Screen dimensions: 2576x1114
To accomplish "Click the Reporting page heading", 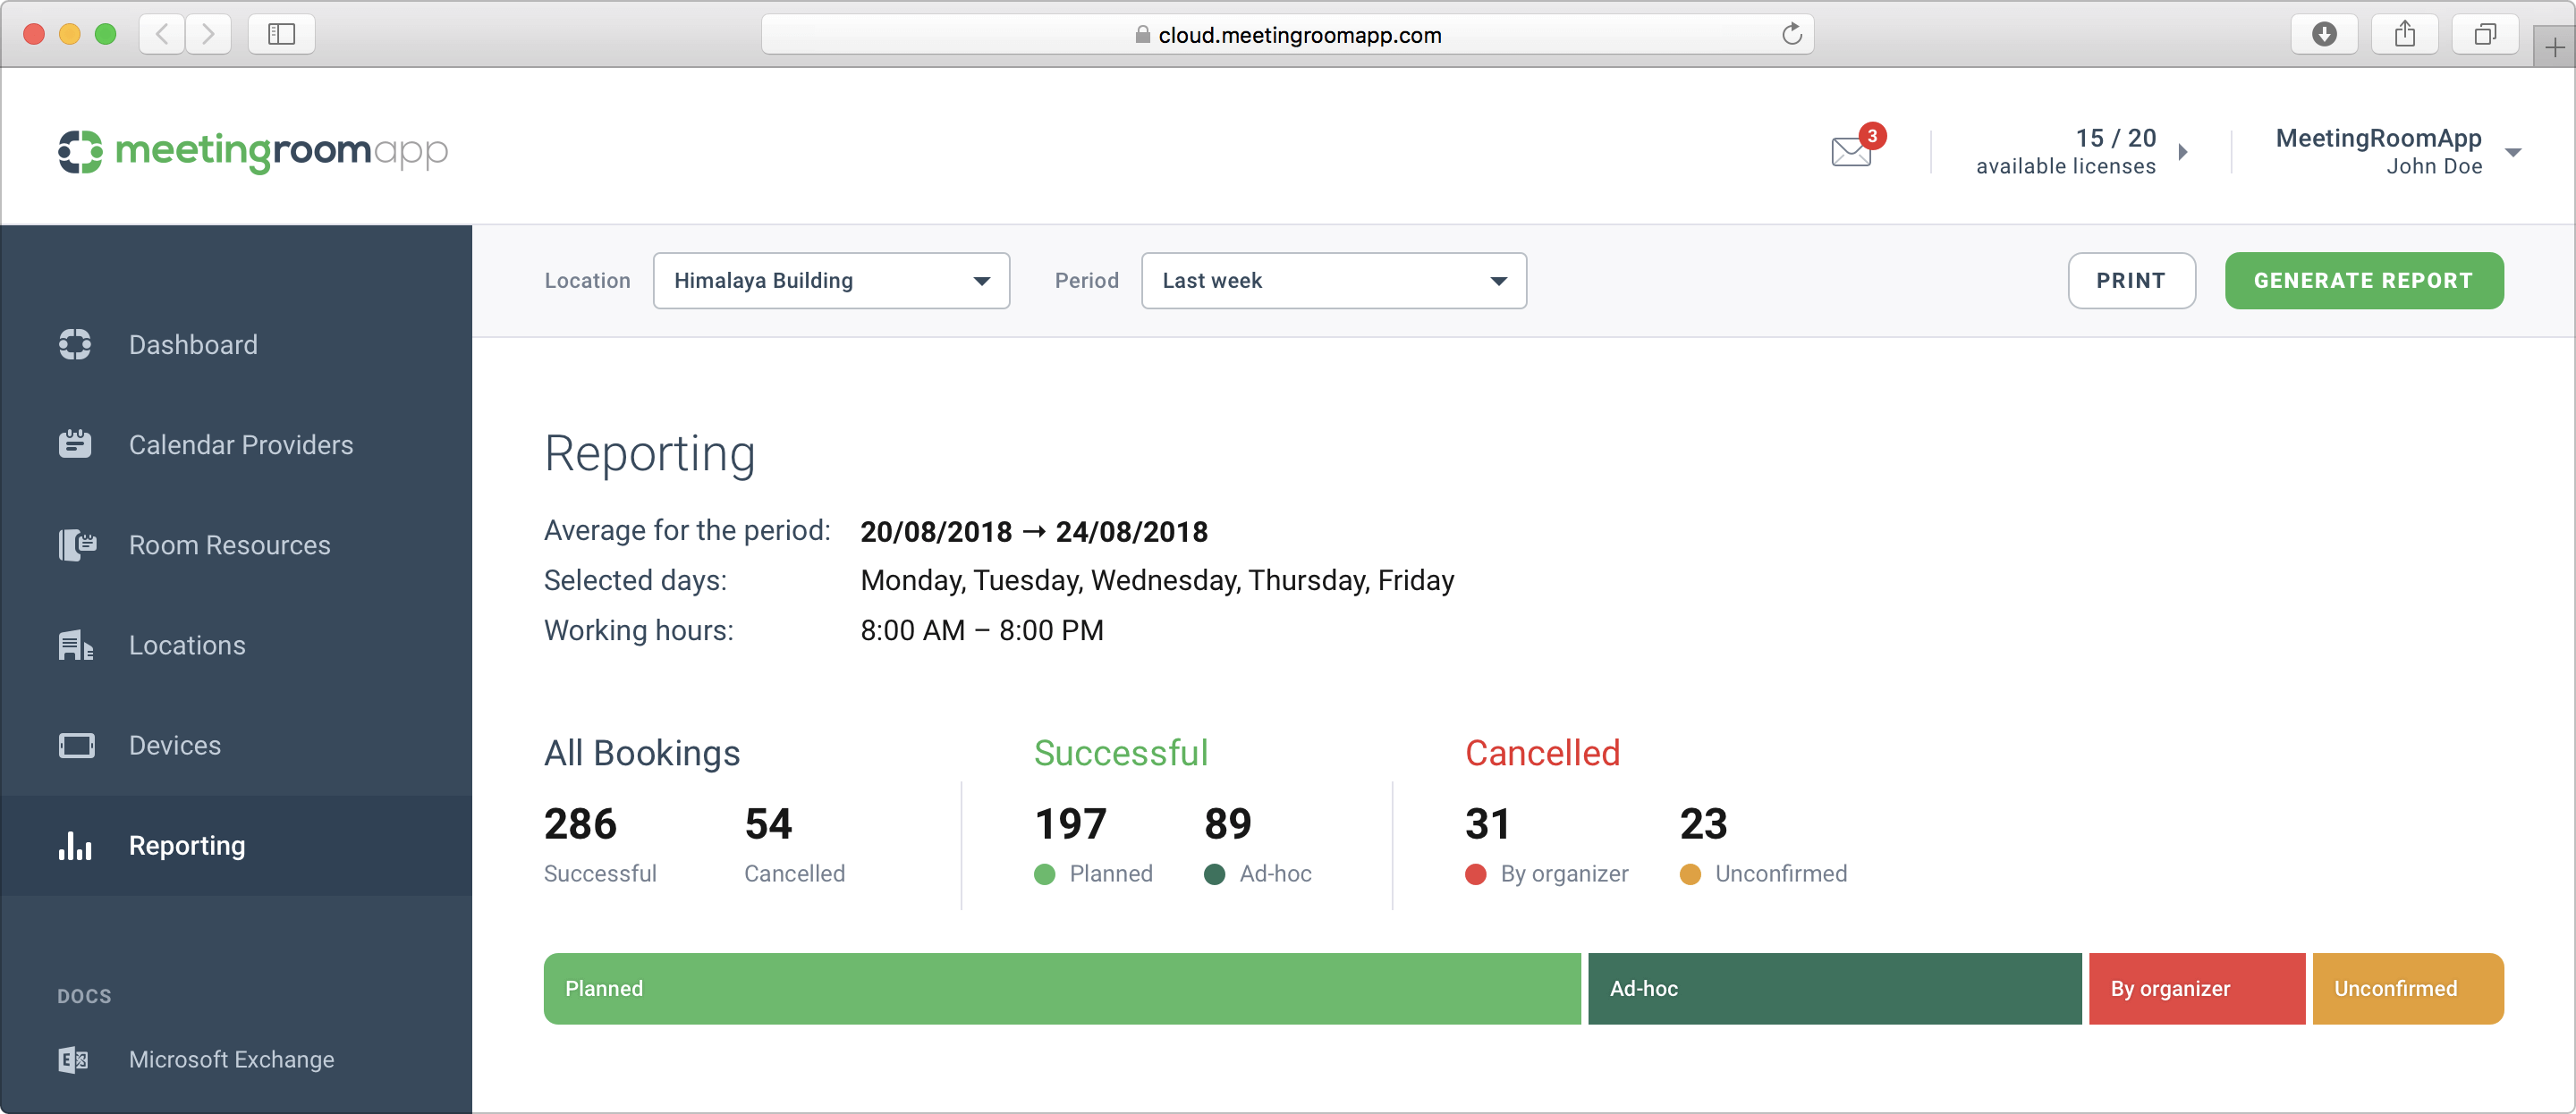I will [x=650, y=455].
